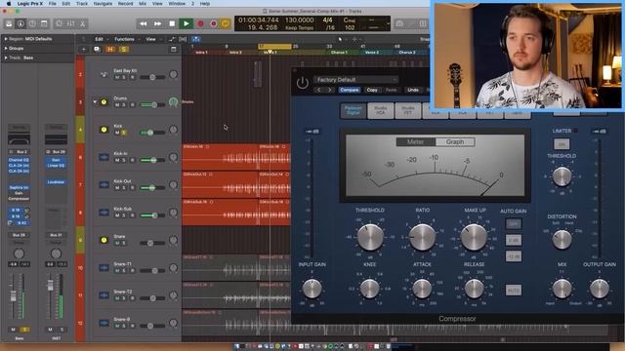This screenshot has height=351, width=625.
Task: Turn the limiter ON button
Action: coord(562,144)
